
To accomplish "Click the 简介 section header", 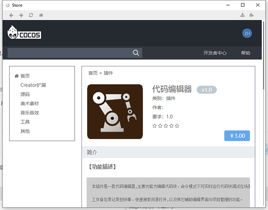I will (168, 152).
